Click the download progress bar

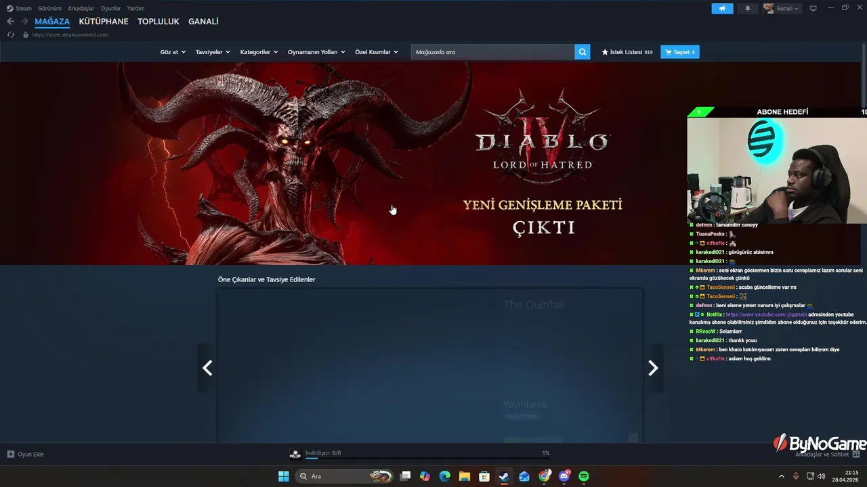(427, 458)
